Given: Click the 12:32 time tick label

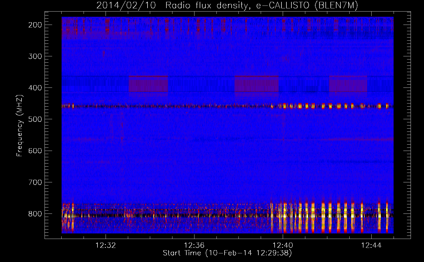Looking at the screenshot, I should pyautogui.click(x=106, y=245).
